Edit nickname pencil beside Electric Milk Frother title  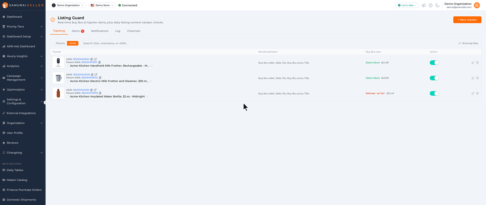pyautogui.click(x=151, y=81)
